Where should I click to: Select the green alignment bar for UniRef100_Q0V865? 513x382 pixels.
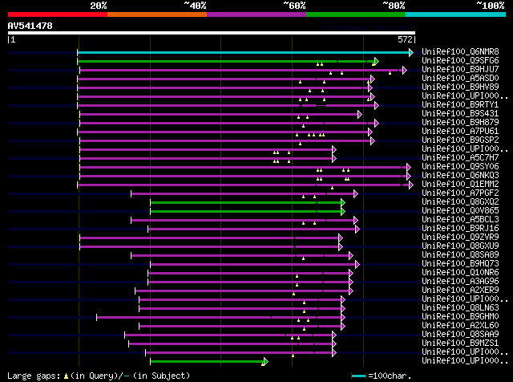pyautogui.click(x=246, y=212)
